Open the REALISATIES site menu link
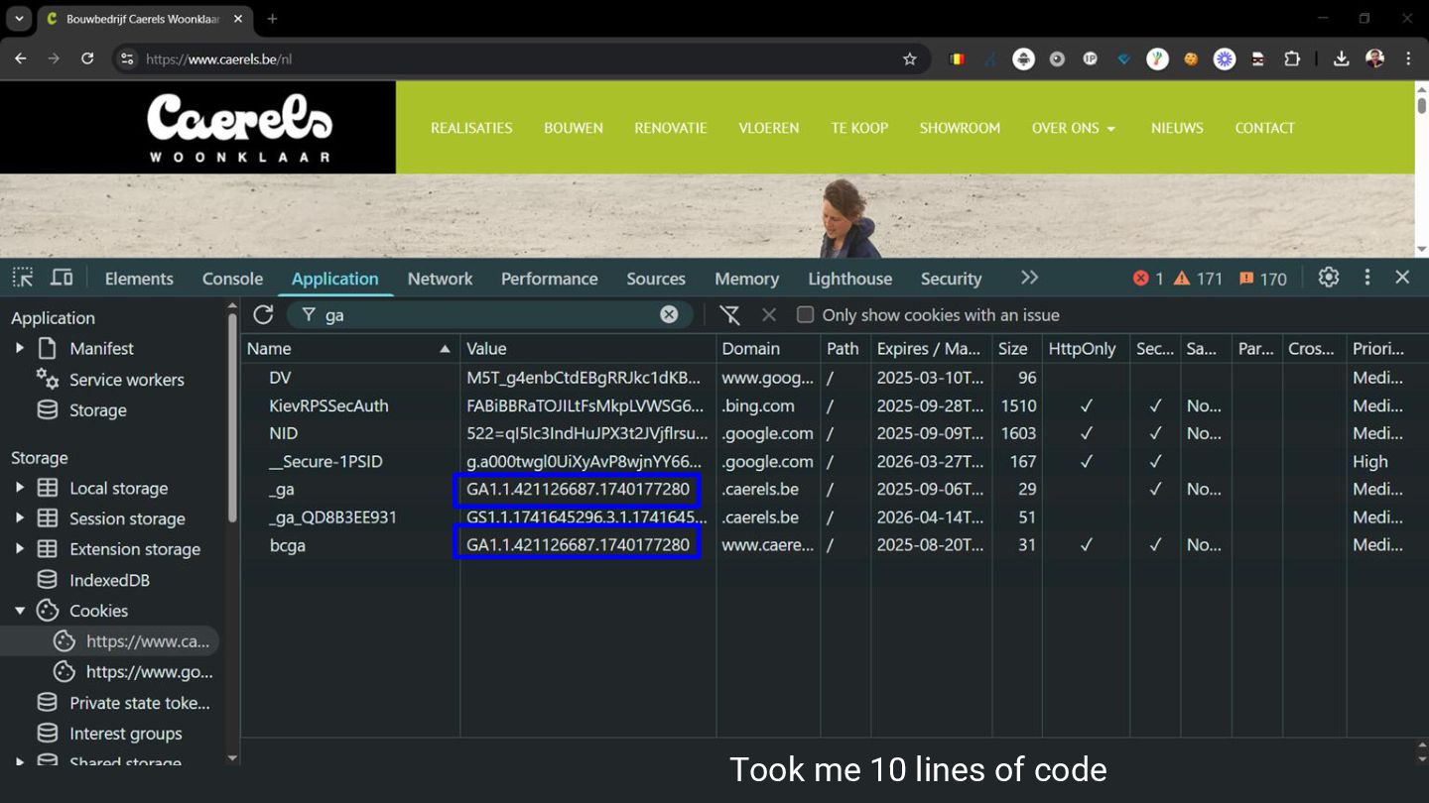This screenshot has height=803, width=1429. coord(471,128)
